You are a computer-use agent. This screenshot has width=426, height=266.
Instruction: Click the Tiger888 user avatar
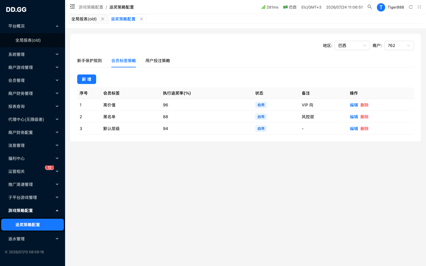tap(381, 7)
